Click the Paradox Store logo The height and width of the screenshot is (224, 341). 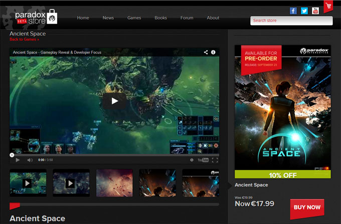[x=36, y=18]
